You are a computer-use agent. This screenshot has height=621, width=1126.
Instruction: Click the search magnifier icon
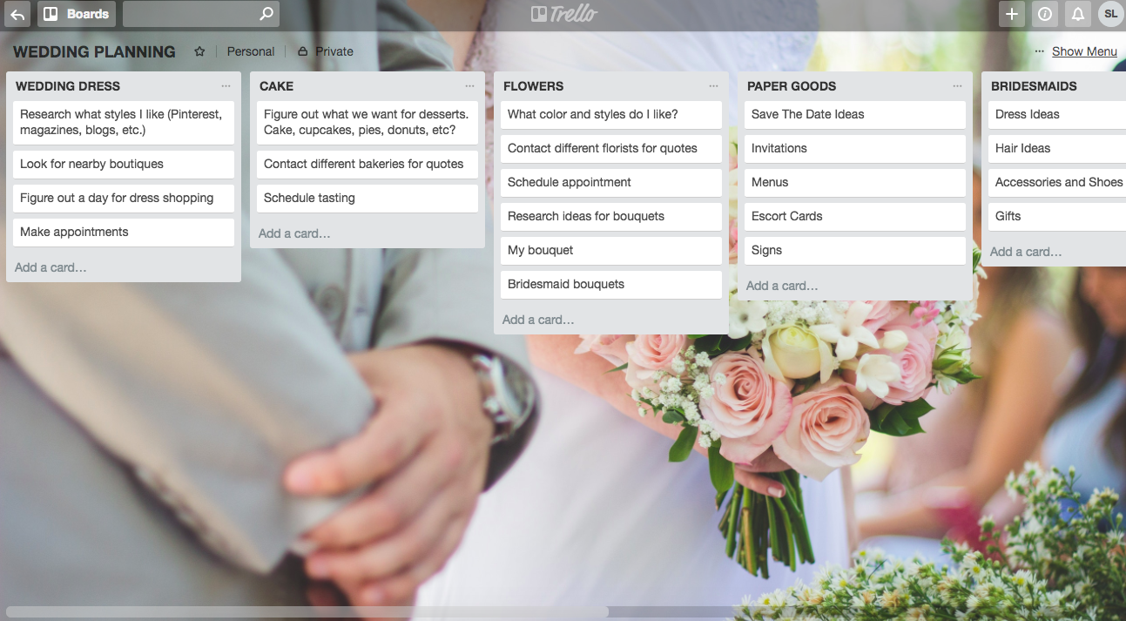pos(266,14)
